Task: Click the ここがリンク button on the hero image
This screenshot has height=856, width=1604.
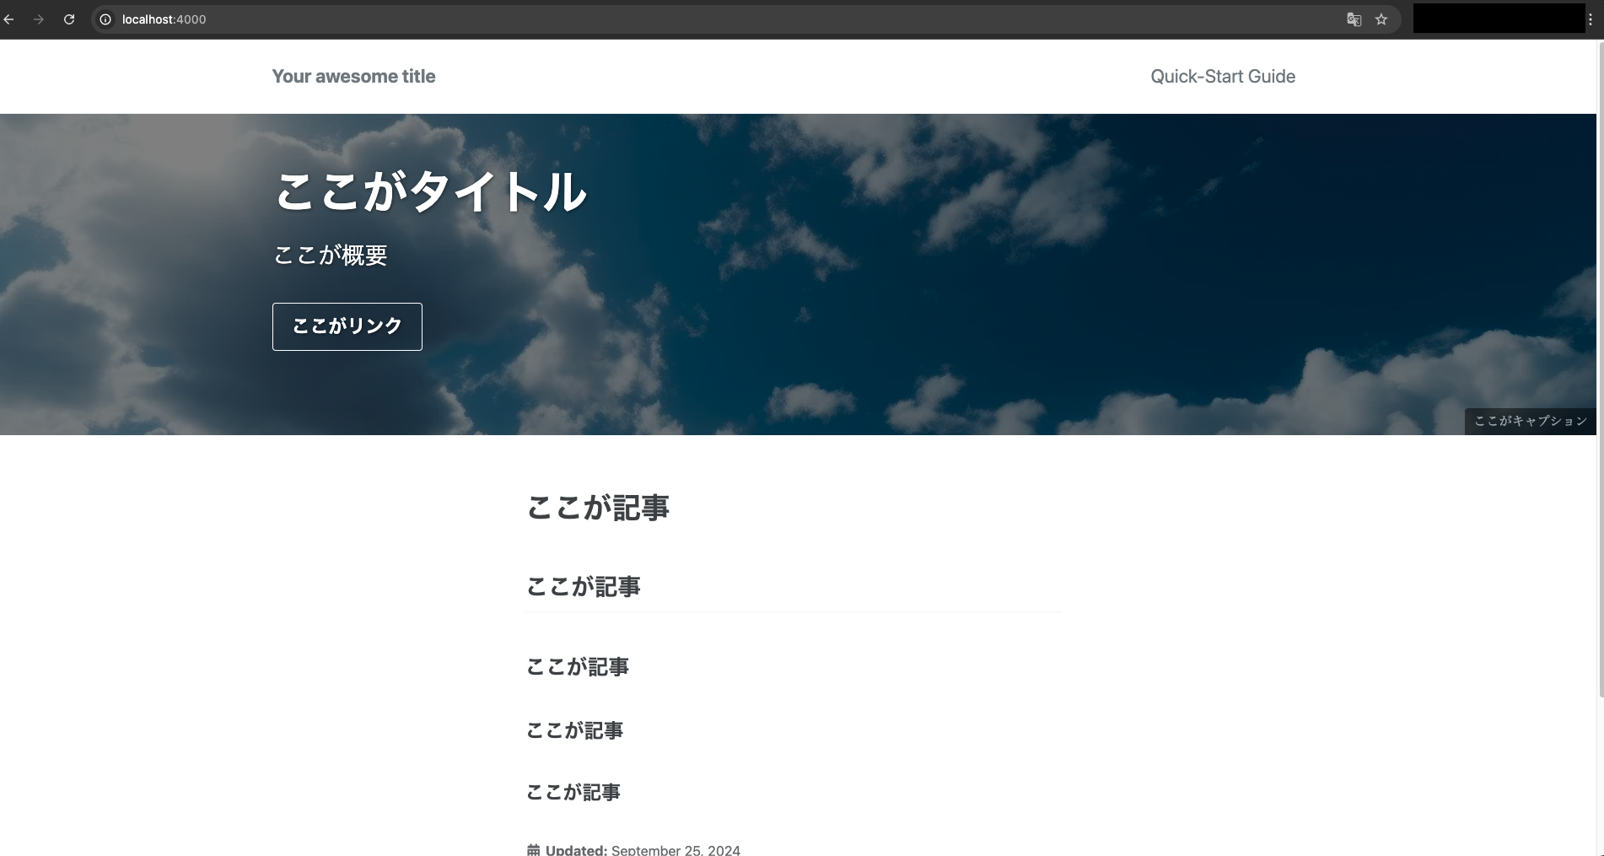Action: pos(347,326)
